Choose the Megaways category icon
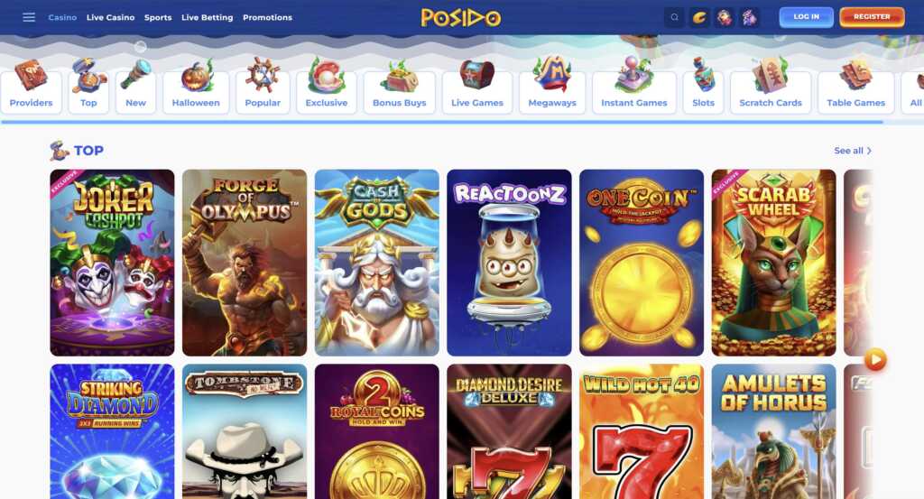This screenshot has width=924, height=499. pos(552,85)
